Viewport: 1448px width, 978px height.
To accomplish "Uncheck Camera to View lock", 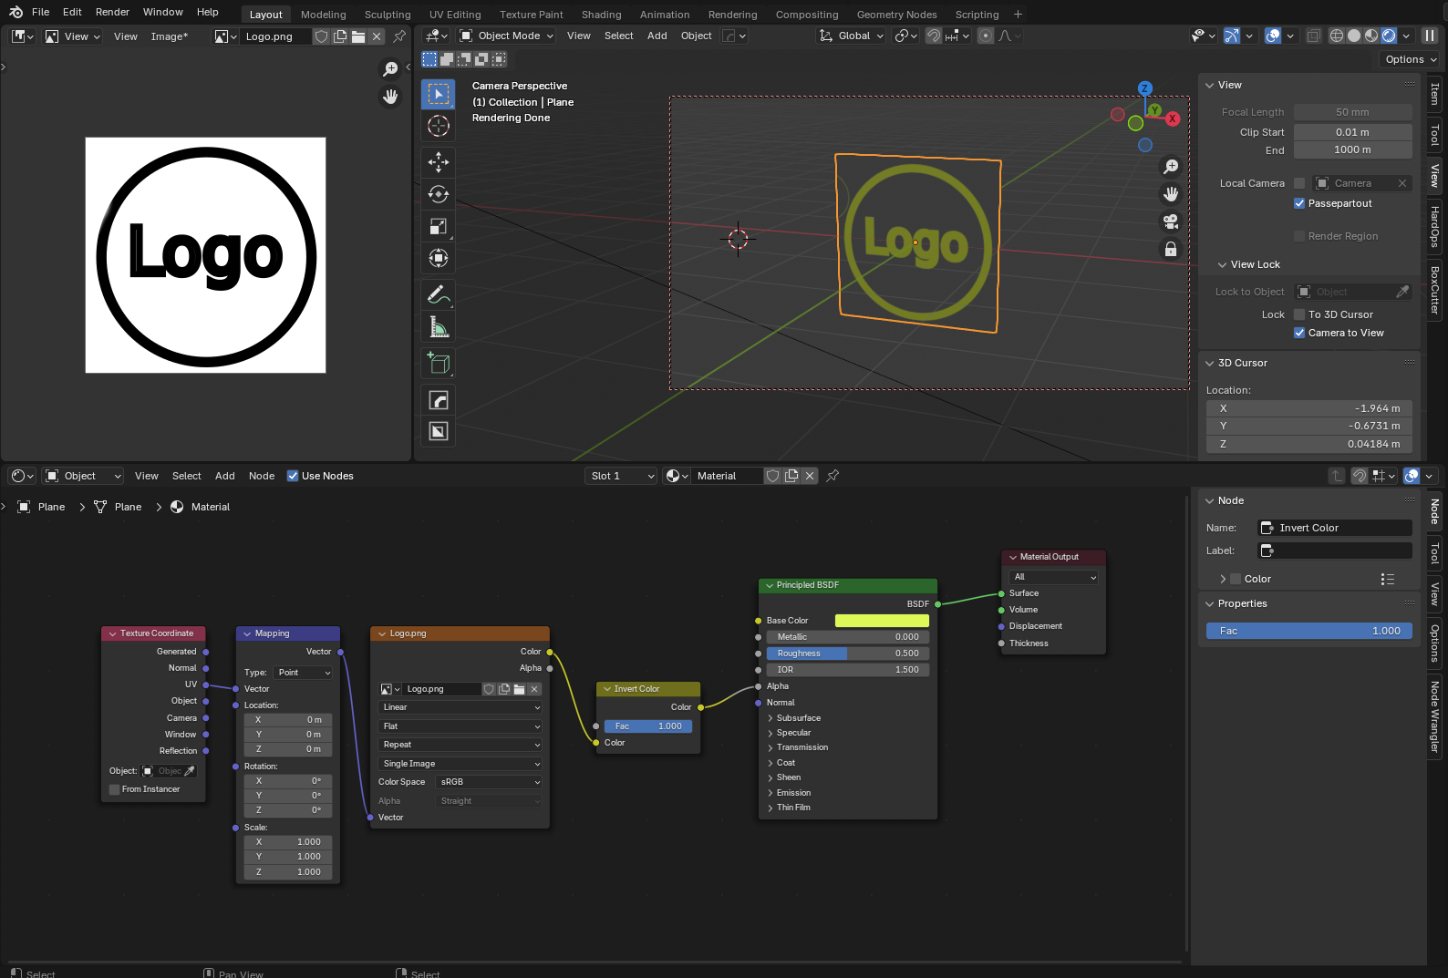I will 1299,333.
